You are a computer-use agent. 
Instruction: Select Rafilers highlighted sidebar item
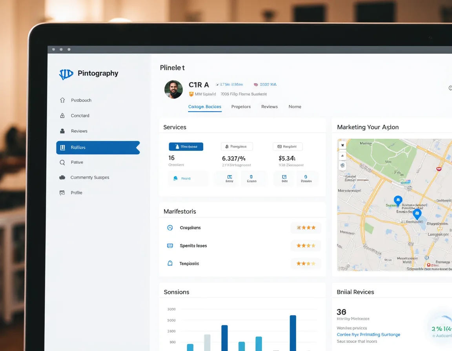(98, 147)
